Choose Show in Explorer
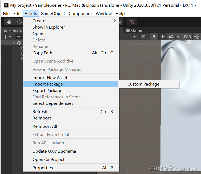This screenshot has width=201, height=174. pyautogui.click(x=70, y=27)
